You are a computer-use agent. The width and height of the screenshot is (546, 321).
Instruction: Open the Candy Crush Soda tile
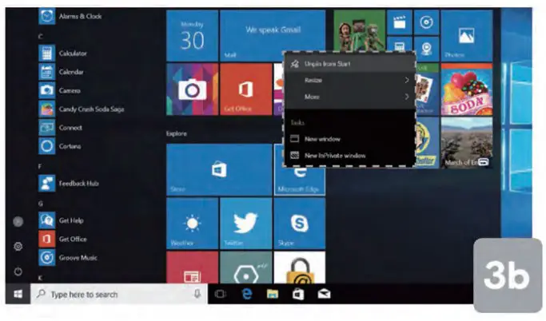pyautogui.click(x=467, y=89)
